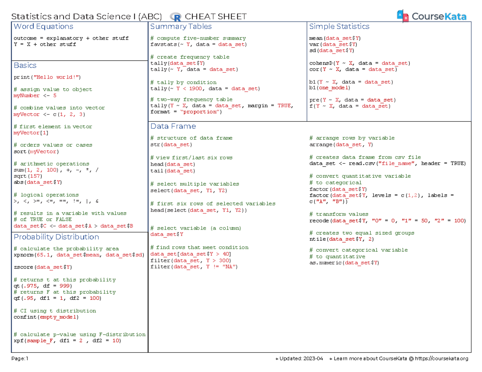
Task: Click the arrow before Learn more about CourseKata
Action: point(330,359)
